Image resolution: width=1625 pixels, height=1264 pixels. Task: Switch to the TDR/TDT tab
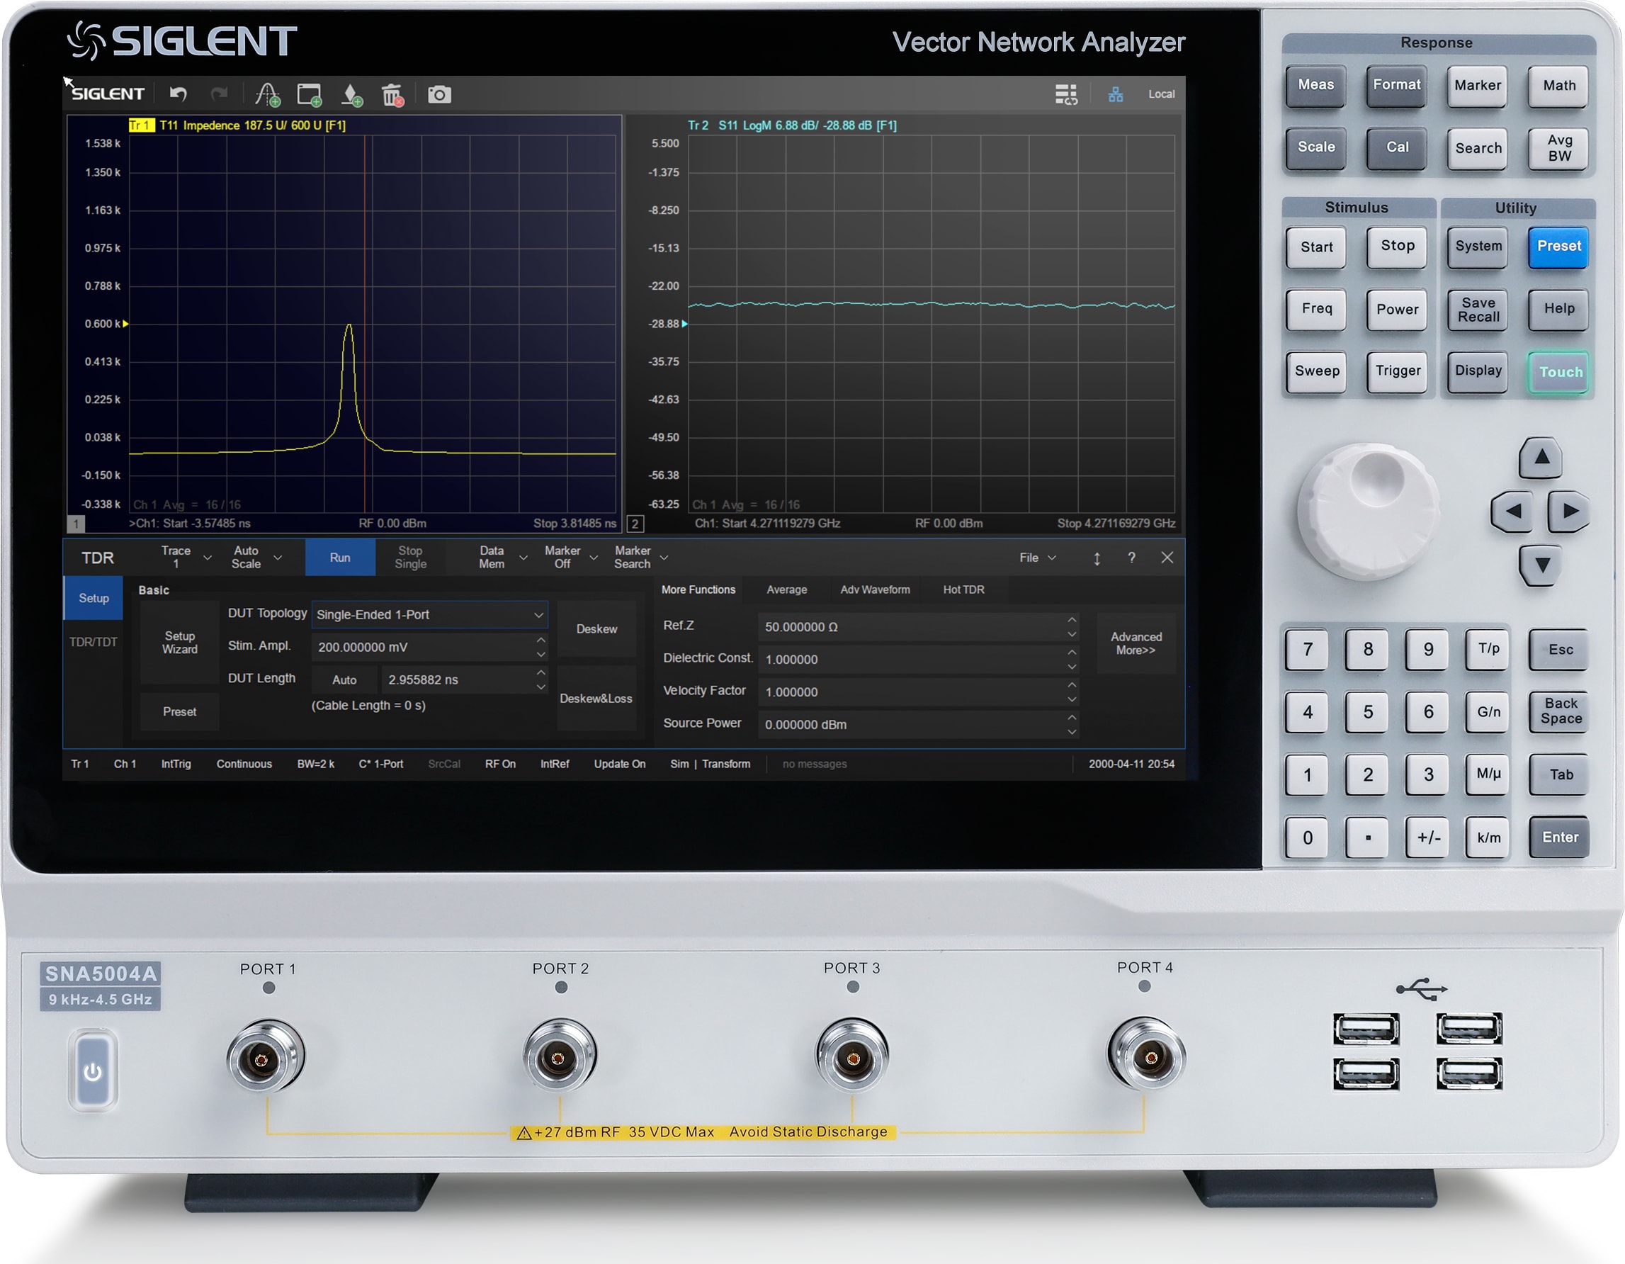point(94,642)
